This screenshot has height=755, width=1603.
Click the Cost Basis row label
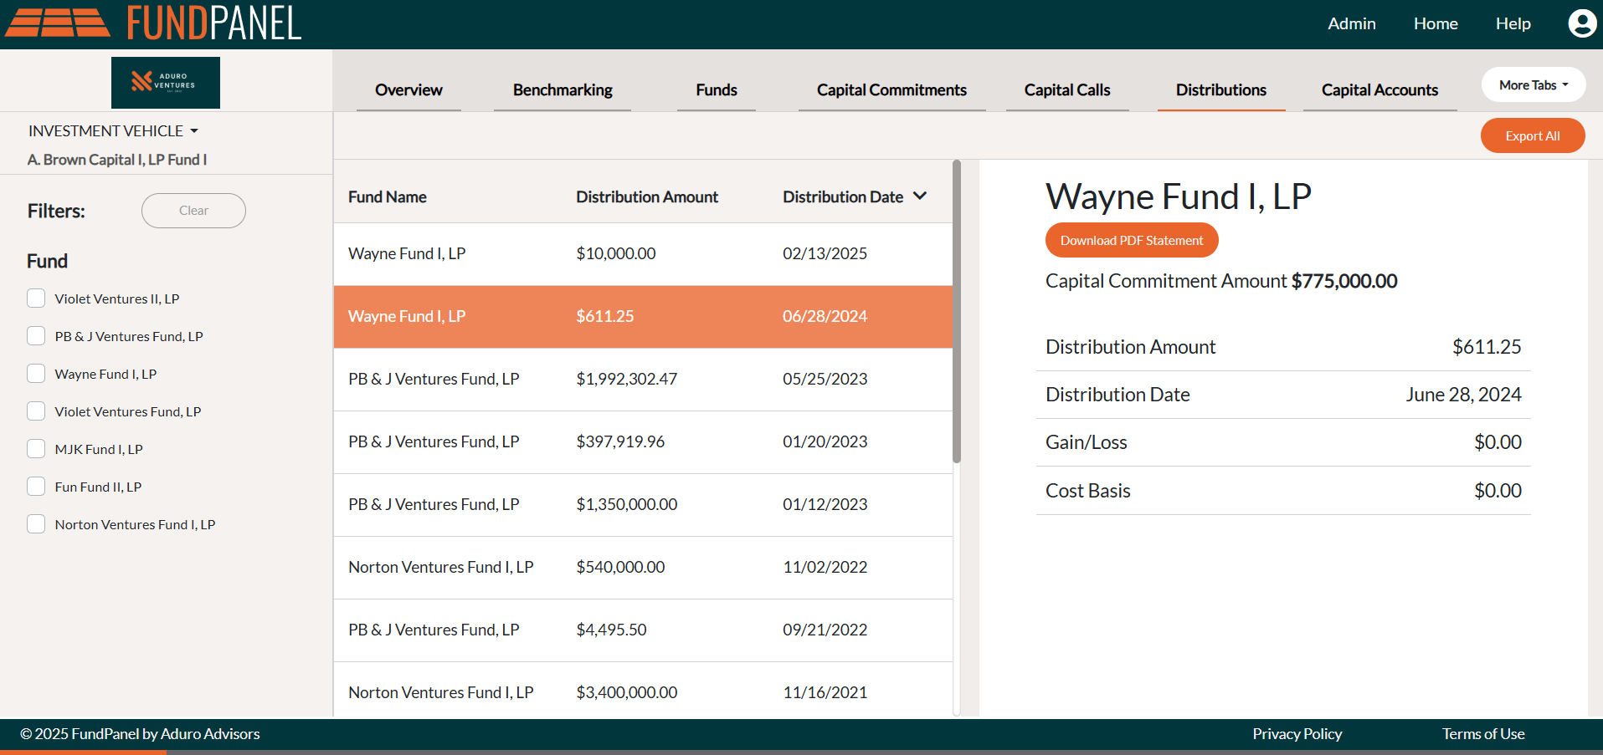(1088, 491)
